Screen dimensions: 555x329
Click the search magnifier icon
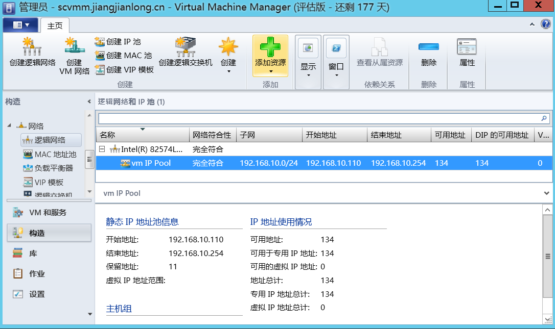pyautogui.click(x=544, y=118)
